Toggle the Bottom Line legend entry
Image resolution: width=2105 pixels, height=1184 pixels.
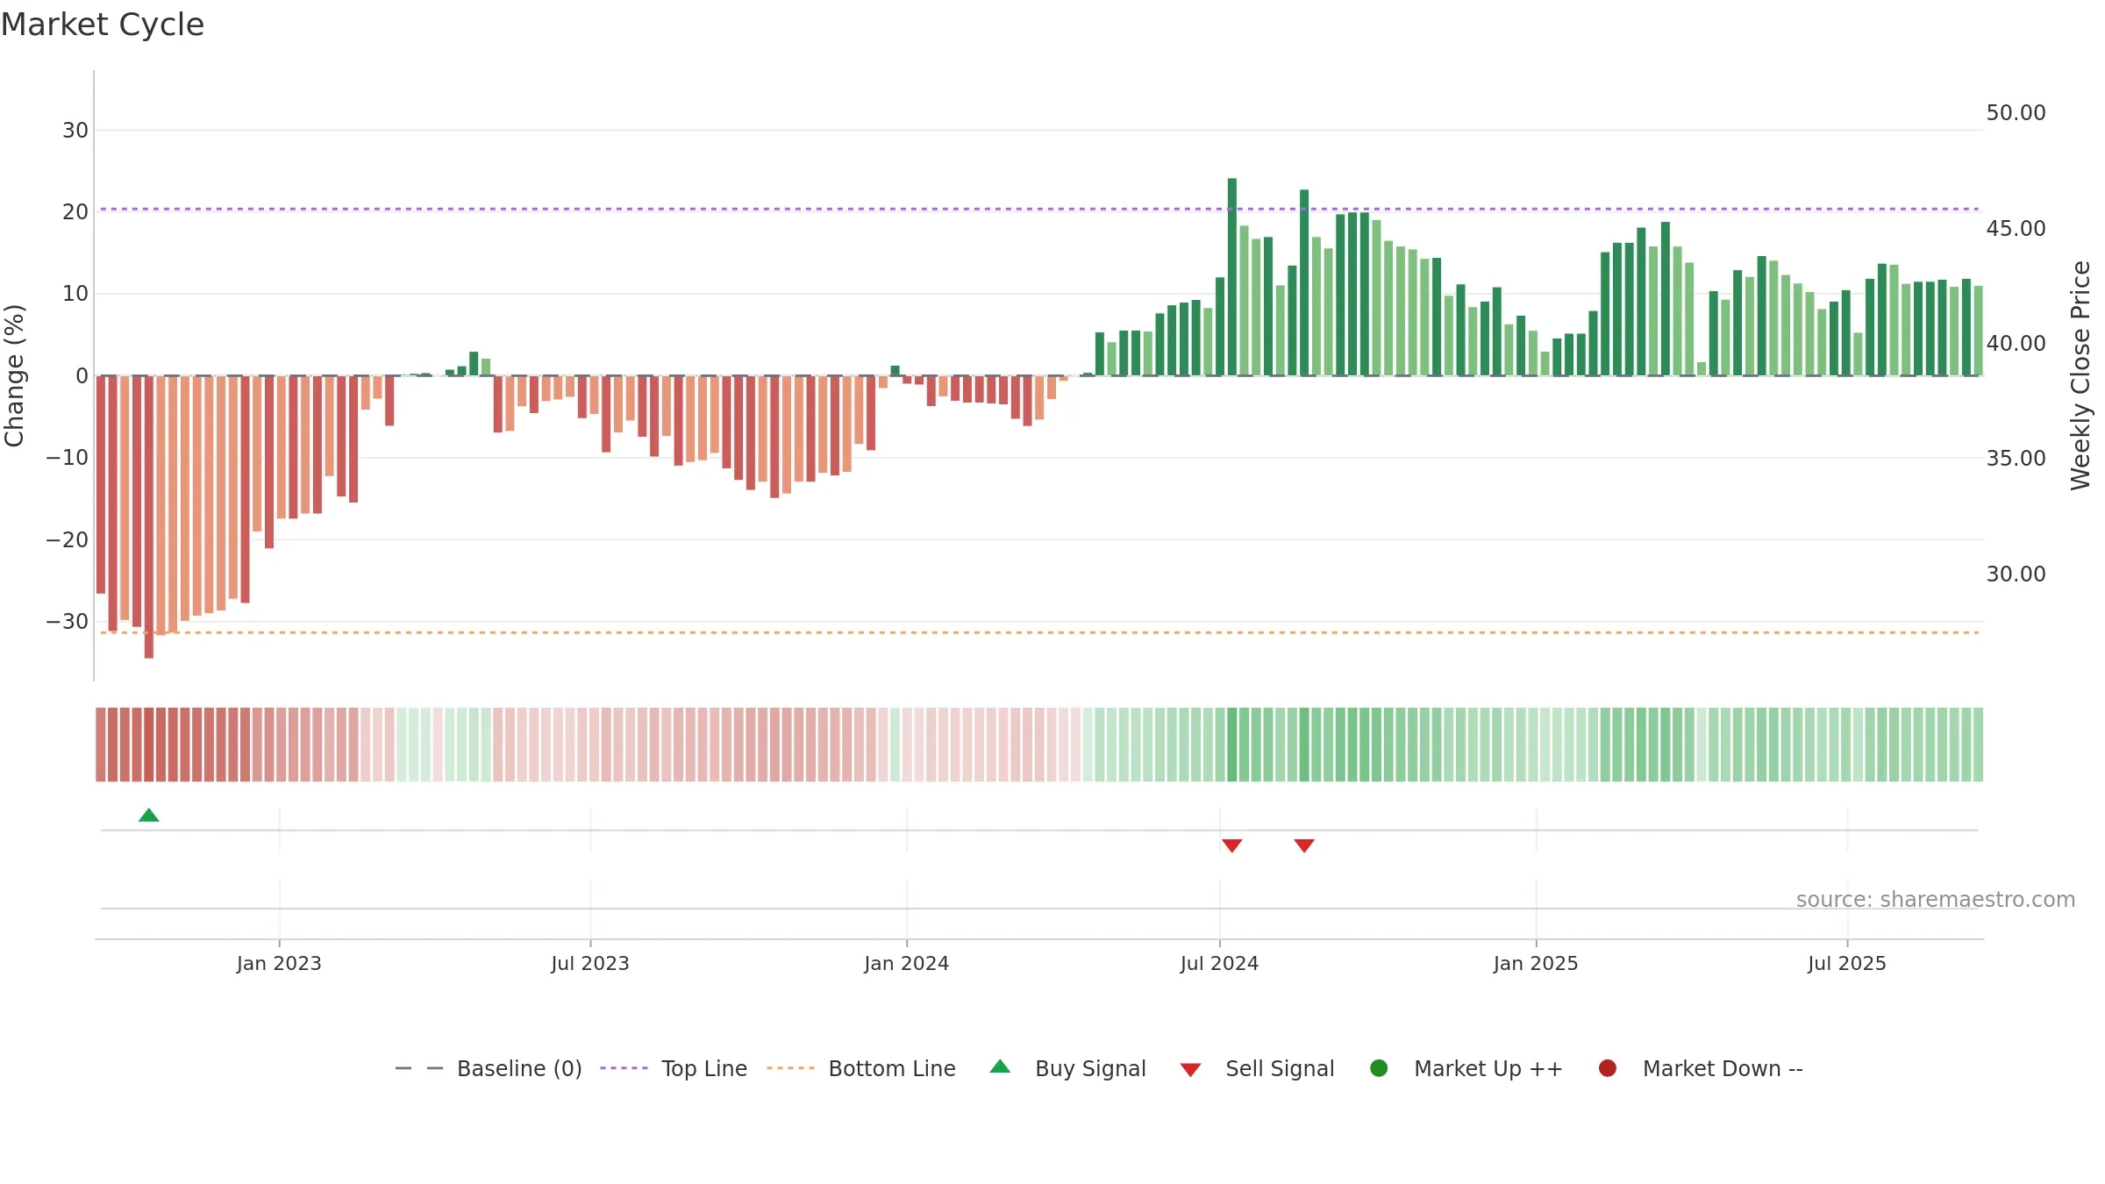861,1068
